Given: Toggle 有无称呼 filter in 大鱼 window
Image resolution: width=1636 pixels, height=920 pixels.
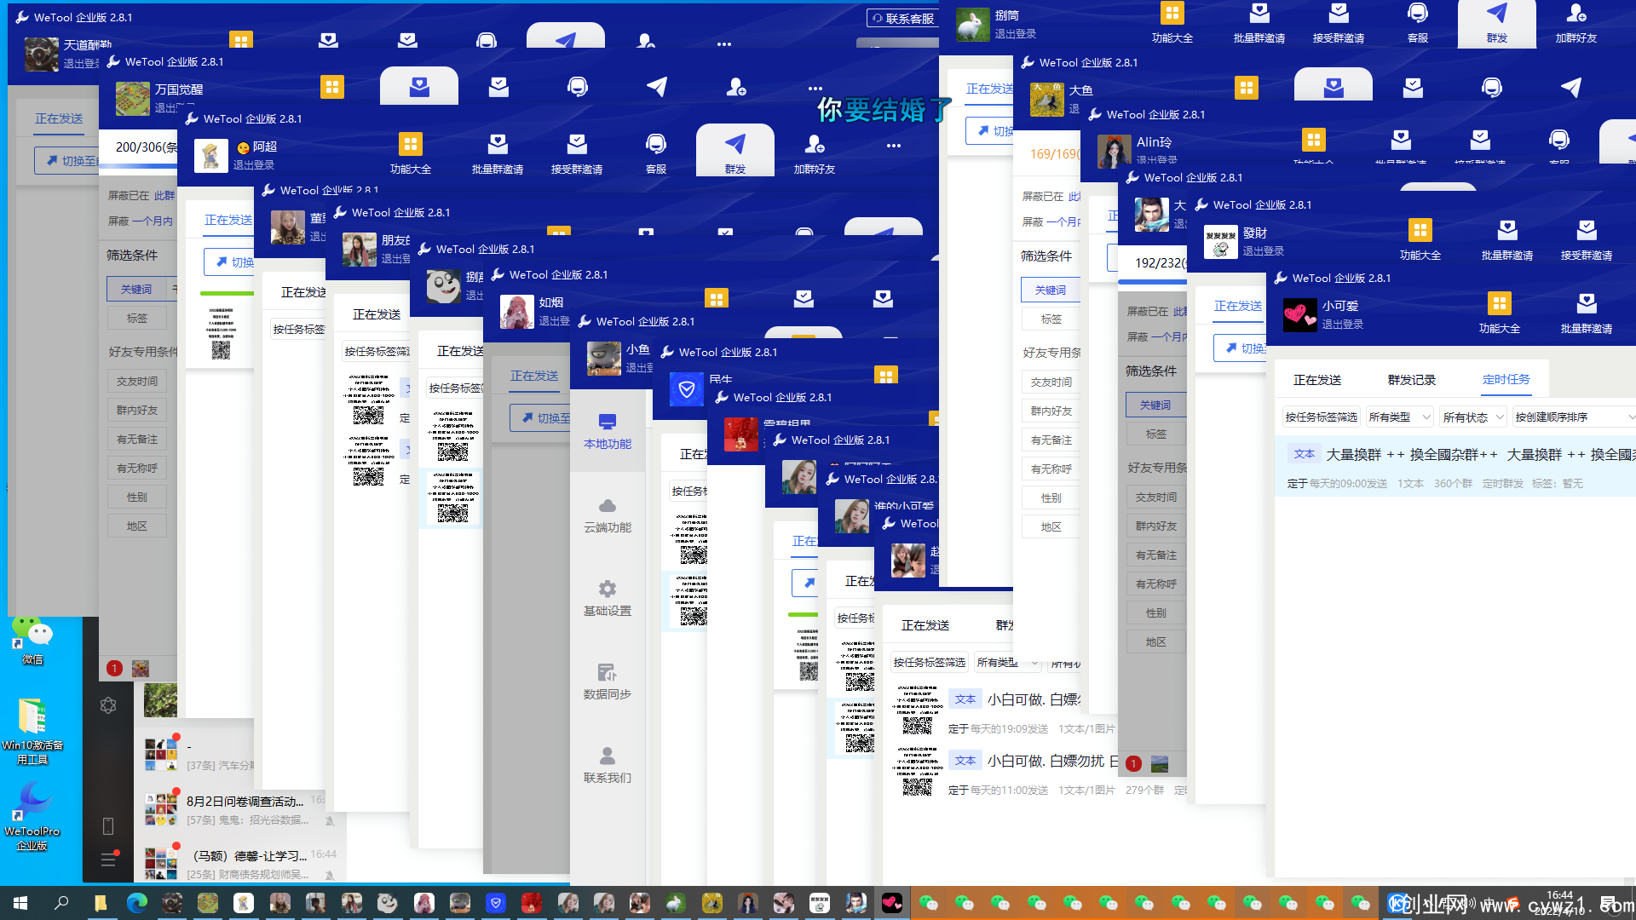Looking at the screenshot, I should click(1051, 469).
